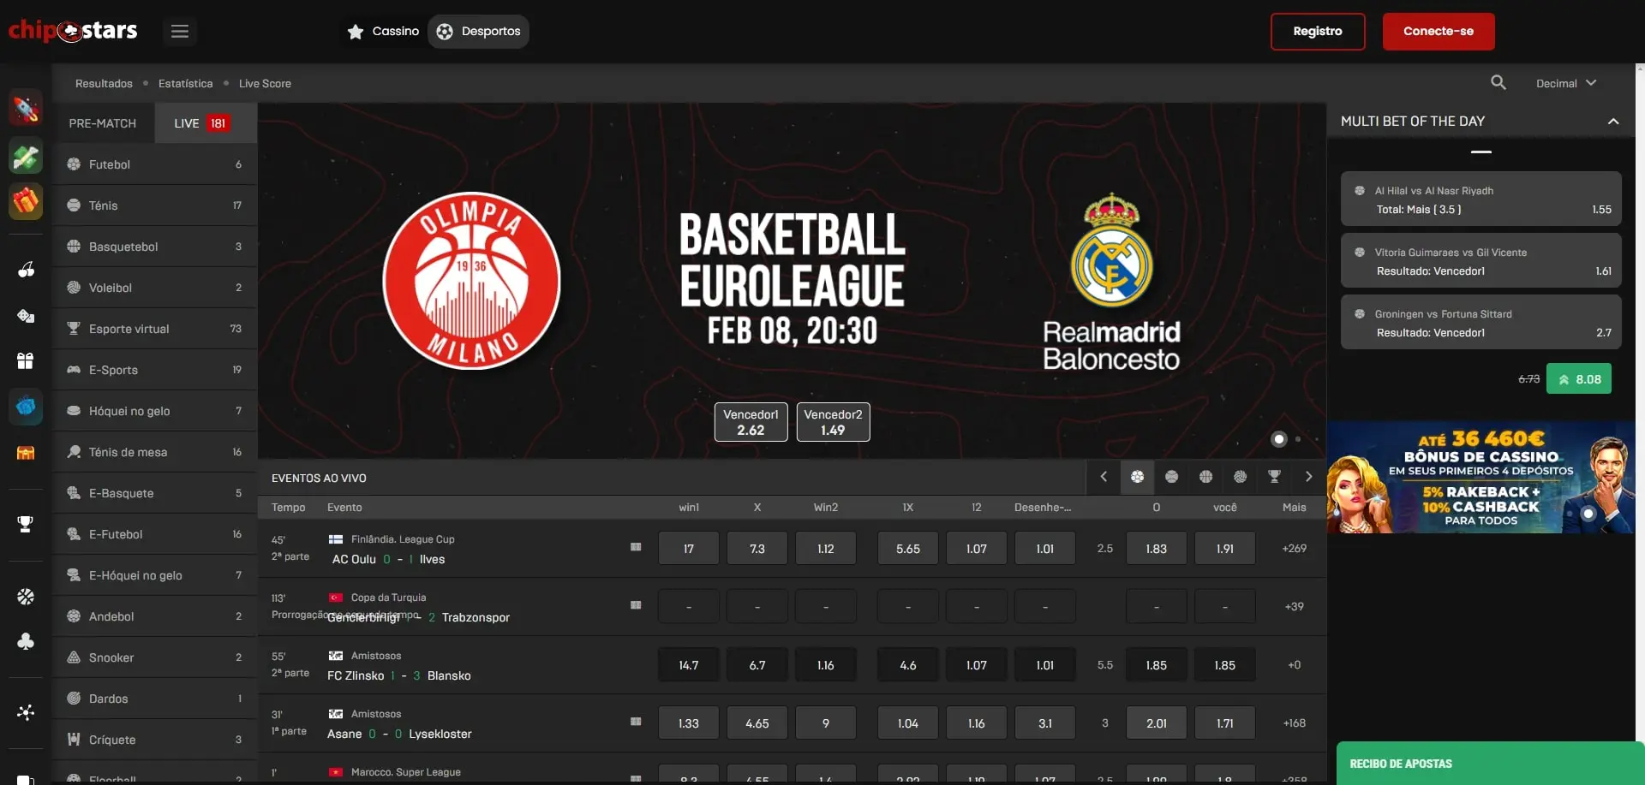Select the volleyball filter icon in live events
Image resolution: width=1645 pixels, height=785 pixels.
(1240, 477)
